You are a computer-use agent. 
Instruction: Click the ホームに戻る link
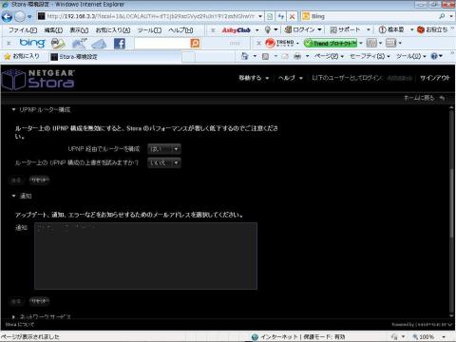(419, 98)
